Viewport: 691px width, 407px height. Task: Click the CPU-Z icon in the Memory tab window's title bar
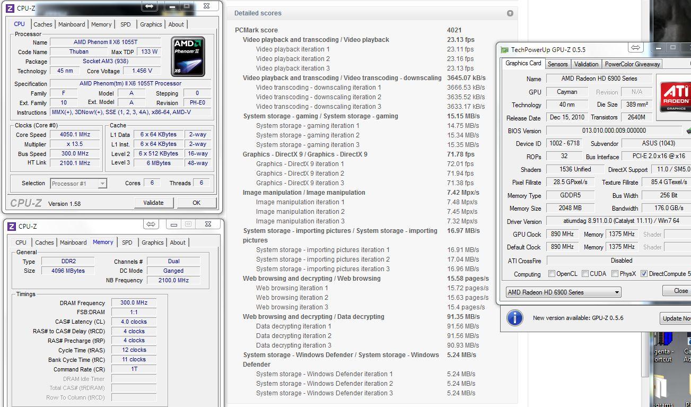pyautogui.click(x=11, y=226)
